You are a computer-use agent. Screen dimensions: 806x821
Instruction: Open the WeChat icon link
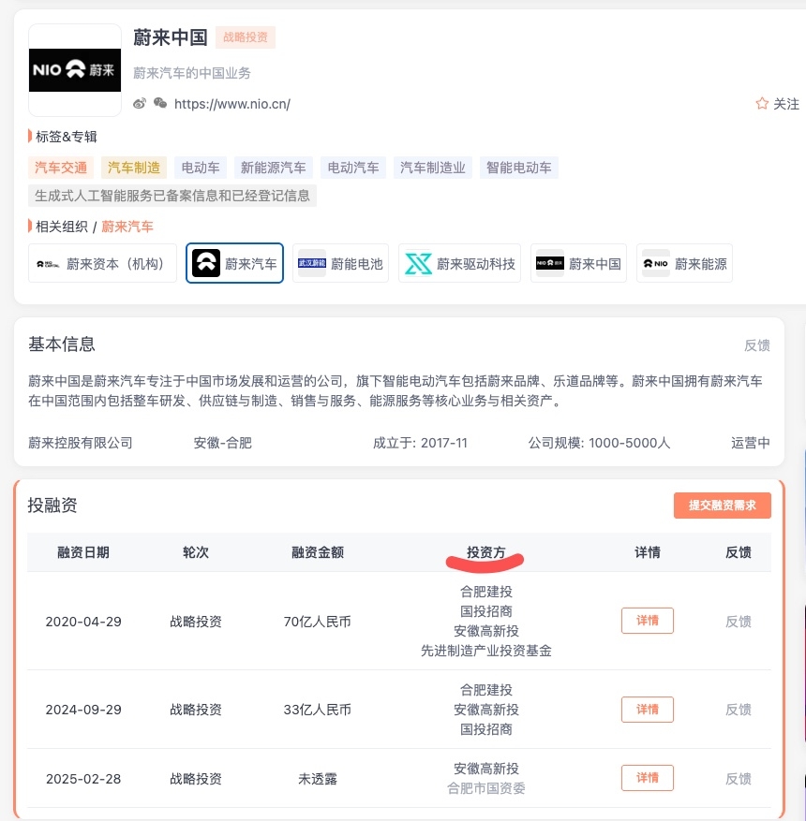pyautogui.click(x=160, y=103)
